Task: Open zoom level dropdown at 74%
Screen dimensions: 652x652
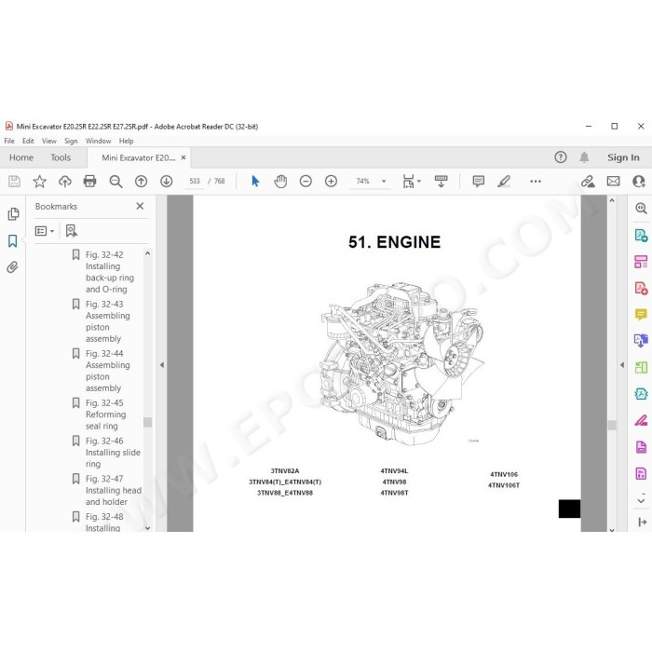Action: pos(384,182)
